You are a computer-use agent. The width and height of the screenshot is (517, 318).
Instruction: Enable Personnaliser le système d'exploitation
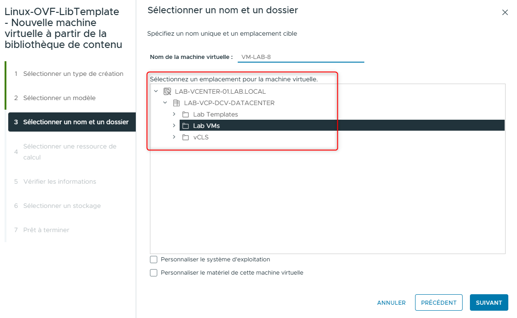(154, 259)
